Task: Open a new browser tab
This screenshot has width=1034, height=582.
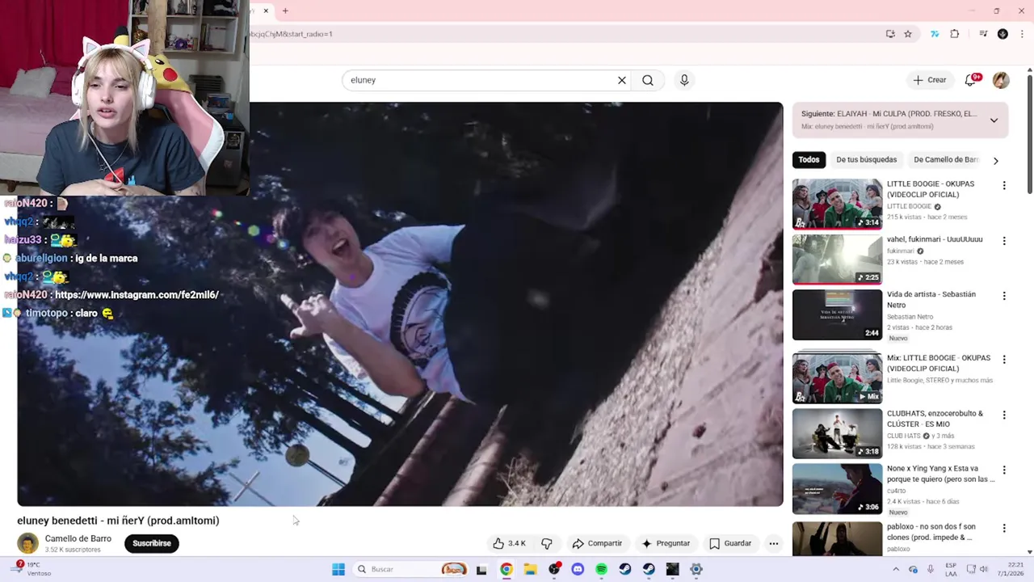Action: coord(285,11)
